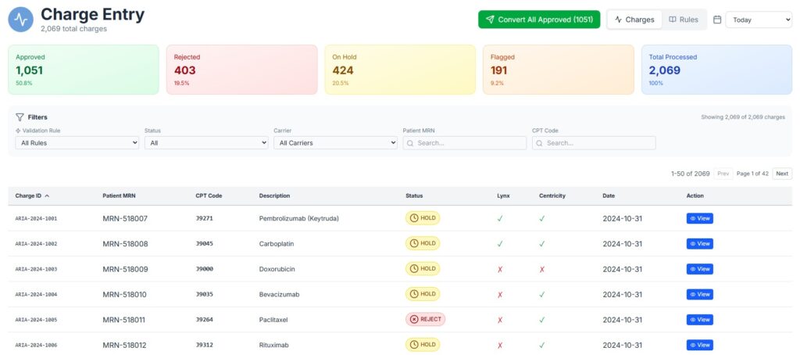
Task: Click the CPT Code search box
Action: click(594, 143)
